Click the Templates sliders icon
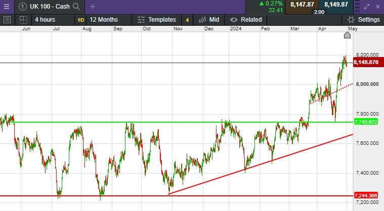 click(141, 20)
